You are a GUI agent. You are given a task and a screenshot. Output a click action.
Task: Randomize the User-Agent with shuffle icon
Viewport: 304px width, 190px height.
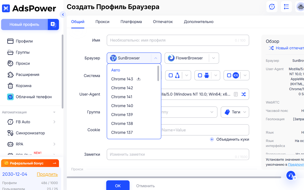point(243,94)
